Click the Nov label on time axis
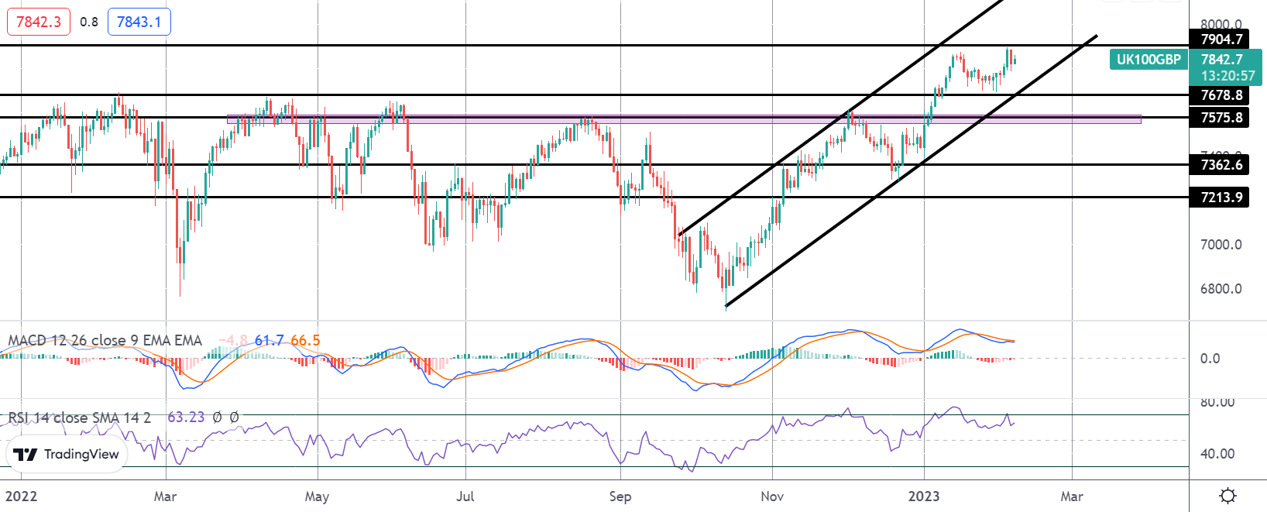 point(772,497)
